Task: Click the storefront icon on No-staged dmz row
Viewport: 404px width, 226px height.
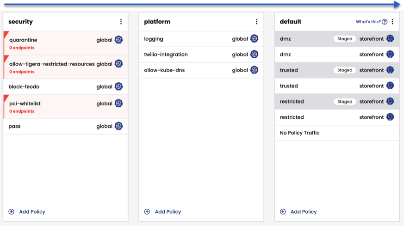Action: point(390,55)
